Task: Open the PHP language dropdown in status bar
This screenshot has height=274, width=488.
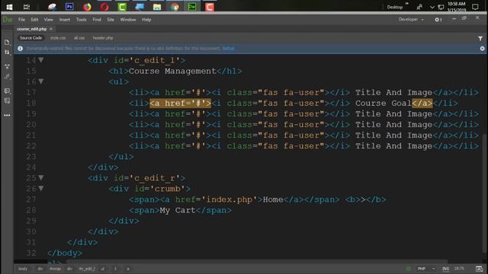Action: click(425, 269)
